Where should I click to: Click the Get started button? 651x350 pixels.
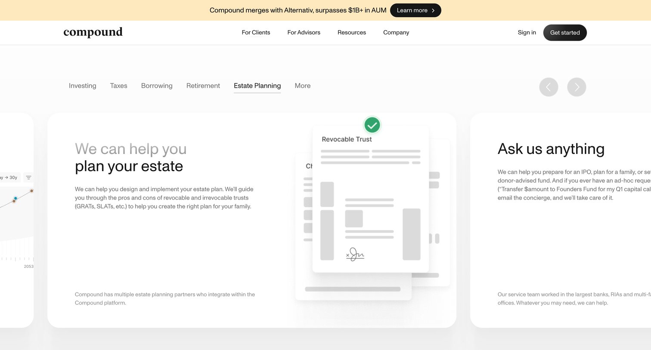[x=565, y=33]
